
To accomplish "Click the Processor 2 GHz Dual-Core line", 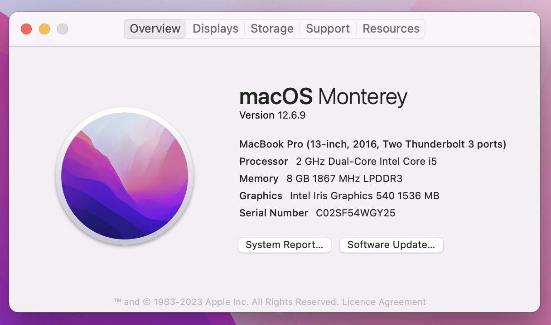I will pos(338,162).
